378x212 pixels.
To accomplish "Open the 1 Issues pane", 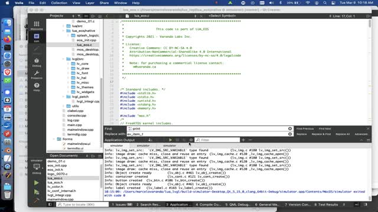I will (x=122, y=204).
